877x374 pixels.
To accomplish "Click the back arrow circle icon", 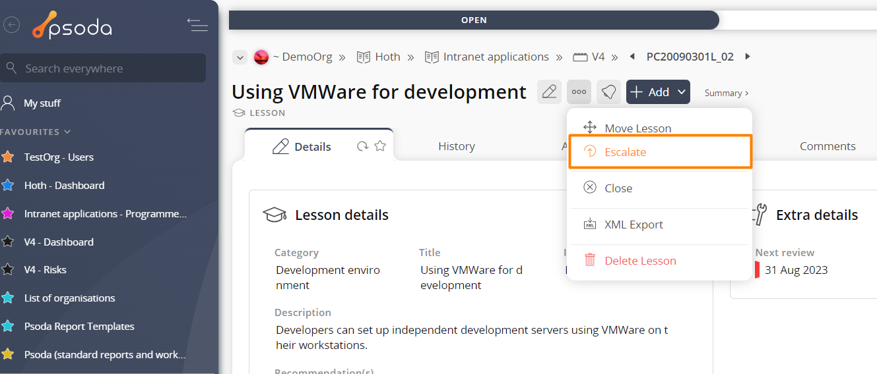I will click(11, 25).
